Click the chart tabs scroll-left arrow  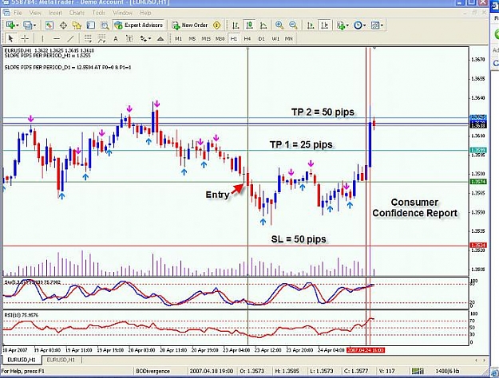[476, 360]
